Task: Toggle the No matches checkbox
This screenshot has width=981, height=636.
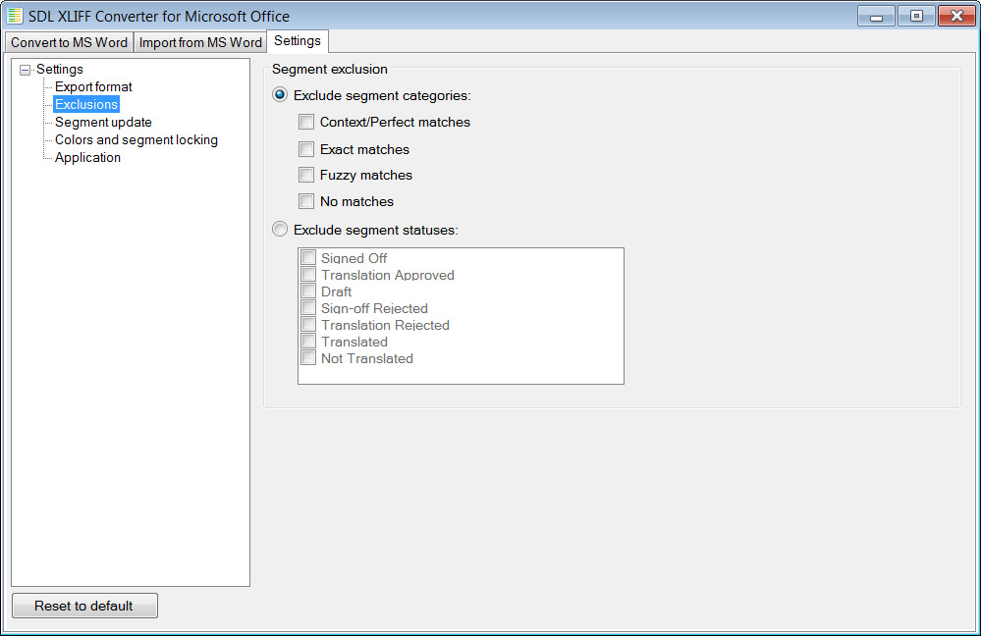Action: (x=306, y=201)
